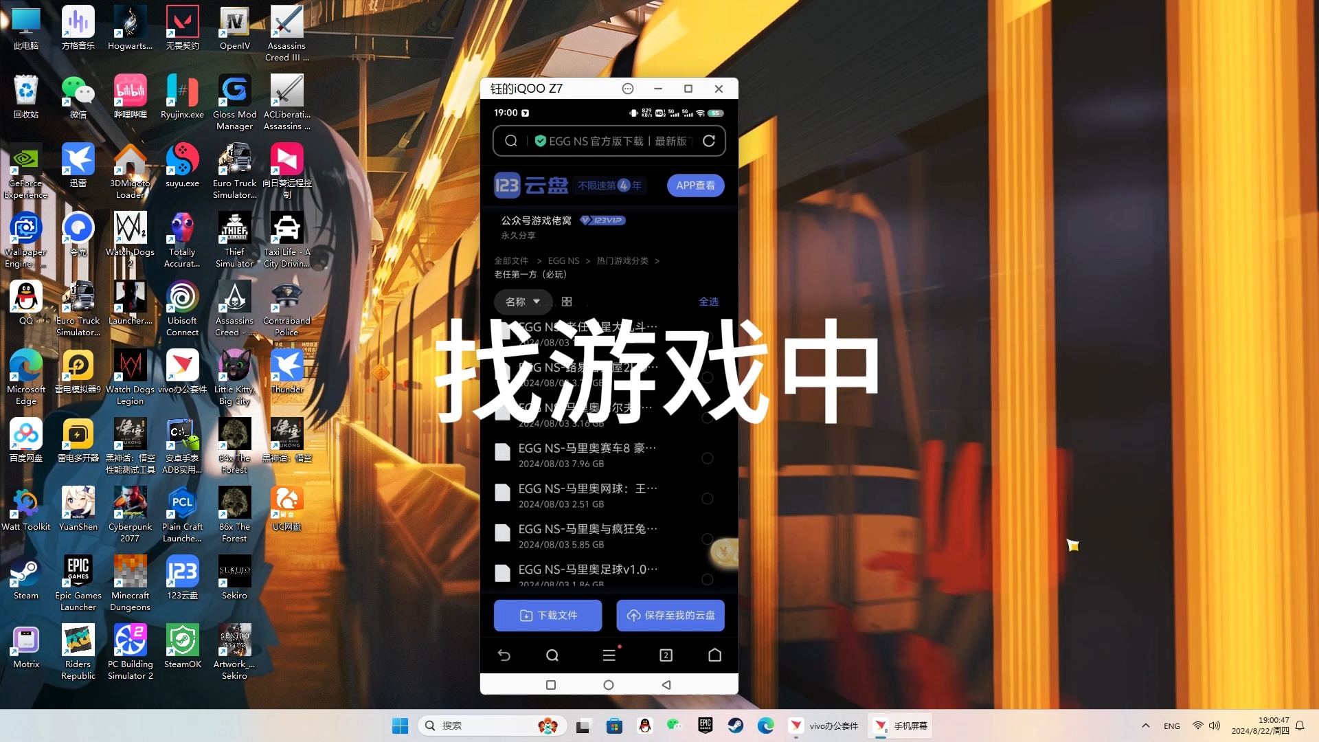
Task: Tap the browser home icon
Action: (x=714, y=655)
